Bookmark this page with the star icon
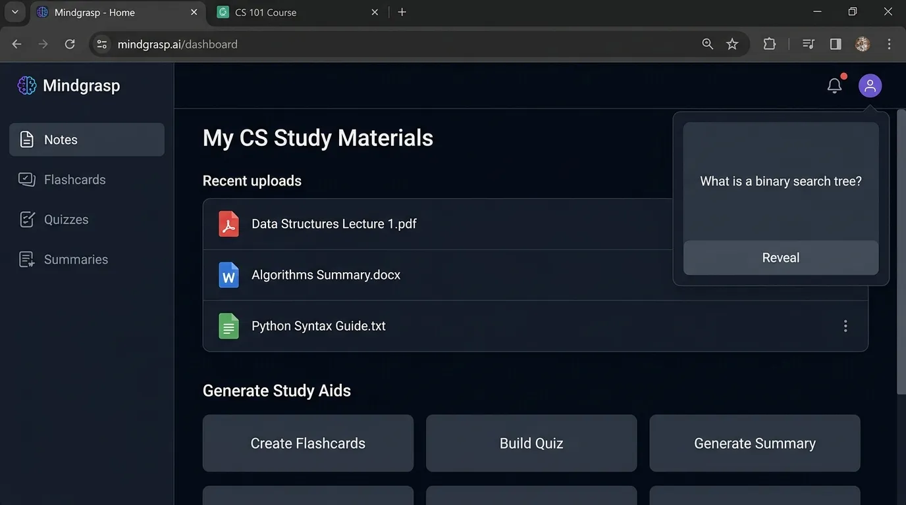The height and width of the screenshot is (505, 906). 732,44
